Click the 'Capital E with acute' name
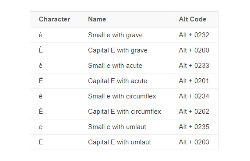The width and height of the screenshot is (250, 161). click(x=117, y=81)
